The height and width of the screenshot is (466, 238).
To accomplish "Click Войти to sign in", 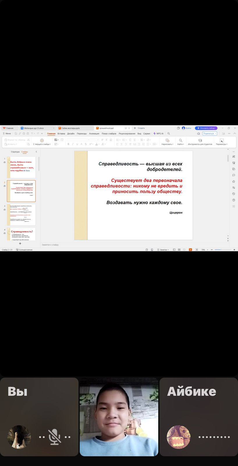I will coord(187,128).
